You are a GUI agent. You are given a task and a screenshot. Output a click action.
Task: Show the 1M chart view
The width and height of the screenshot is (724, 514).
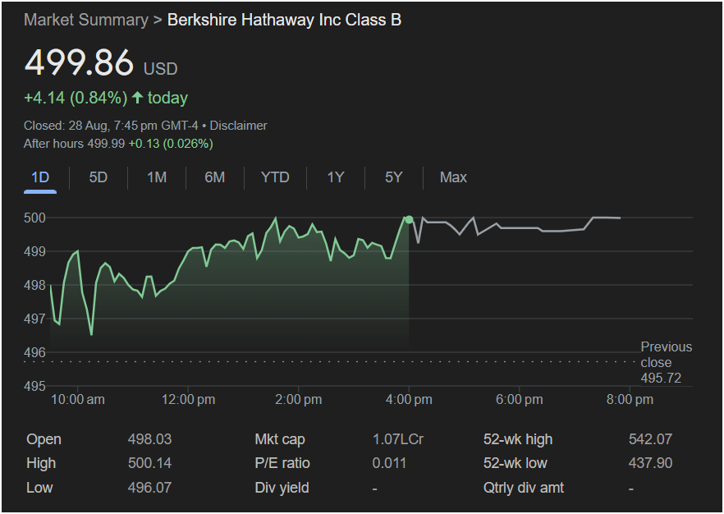coord(157,177)
